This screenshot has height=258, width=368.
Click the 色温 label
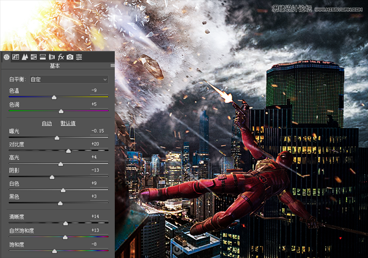tap(14, 90)
